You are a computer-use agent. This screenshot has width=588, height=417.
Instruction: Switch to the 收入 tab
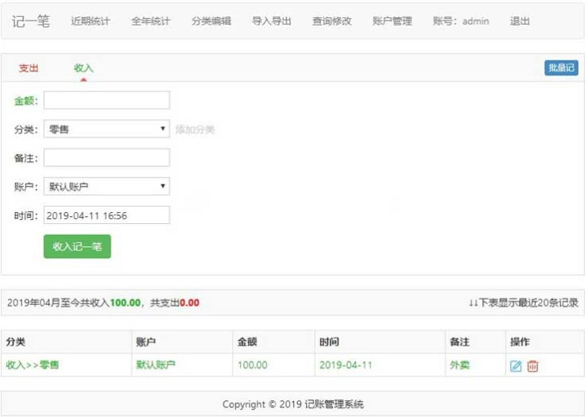[x=83, y=68]
